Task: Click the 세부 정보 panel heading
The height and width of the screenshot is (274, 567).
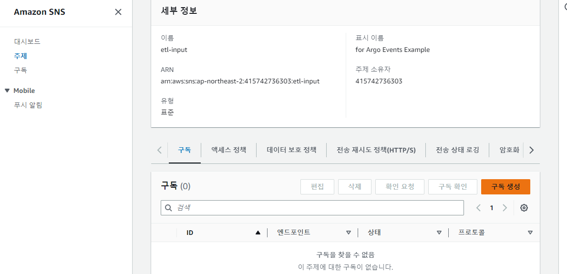Action: 179,11
